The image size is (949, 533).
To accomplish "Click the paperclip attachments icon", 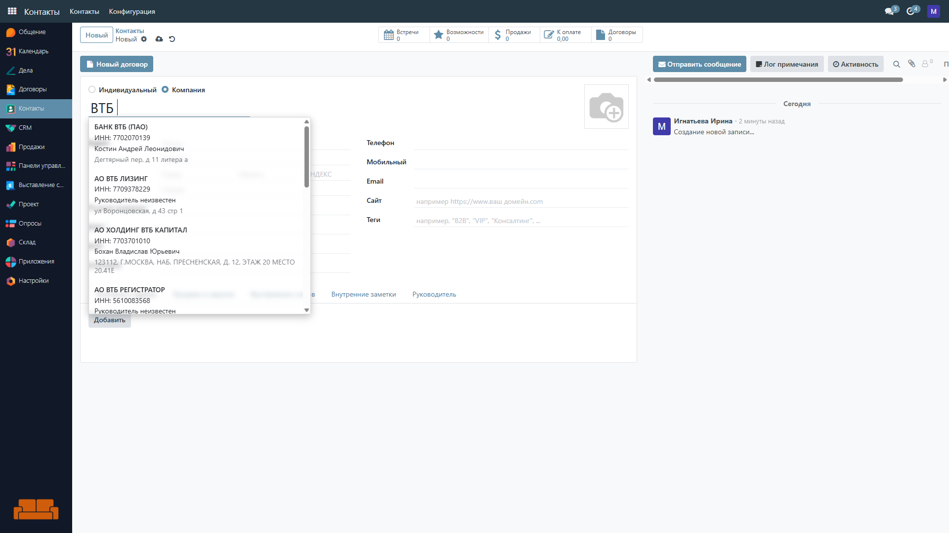I will point(911,64).
